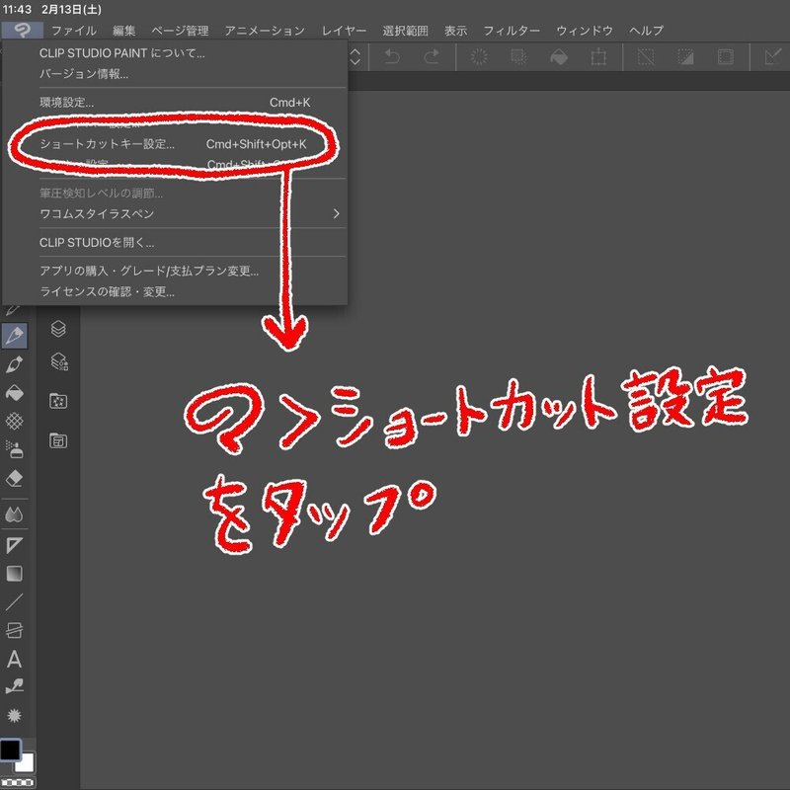The image size is (790, 790).
Task: Select the Airbrush spray tool
Action: pos(14,449)
